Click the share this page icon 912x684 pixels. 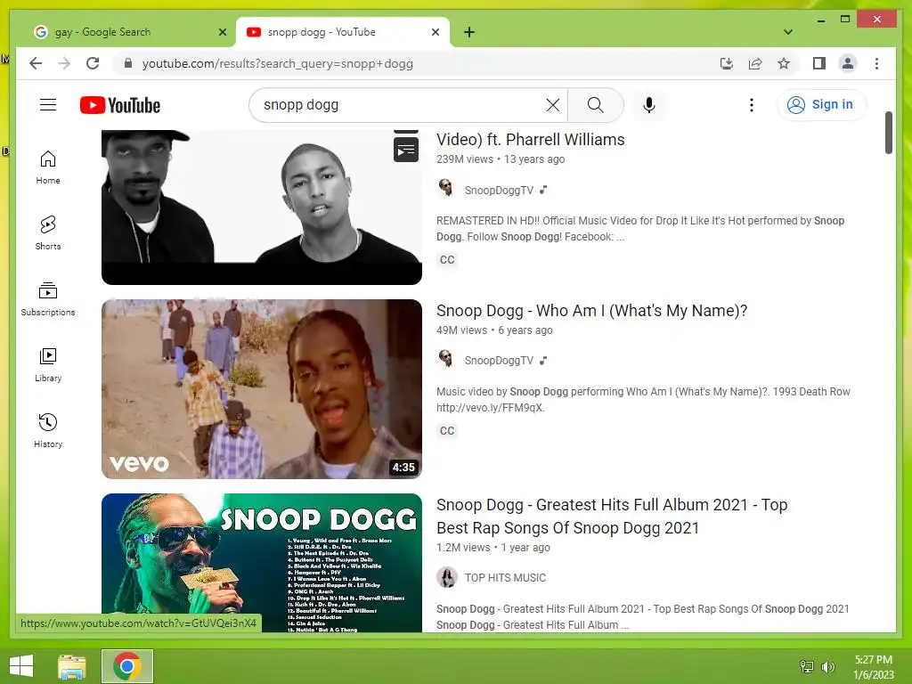(x=755, y=63)
